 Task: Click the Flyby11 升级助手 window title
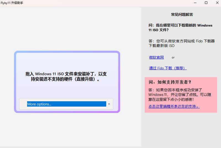[x=12, y=3]
